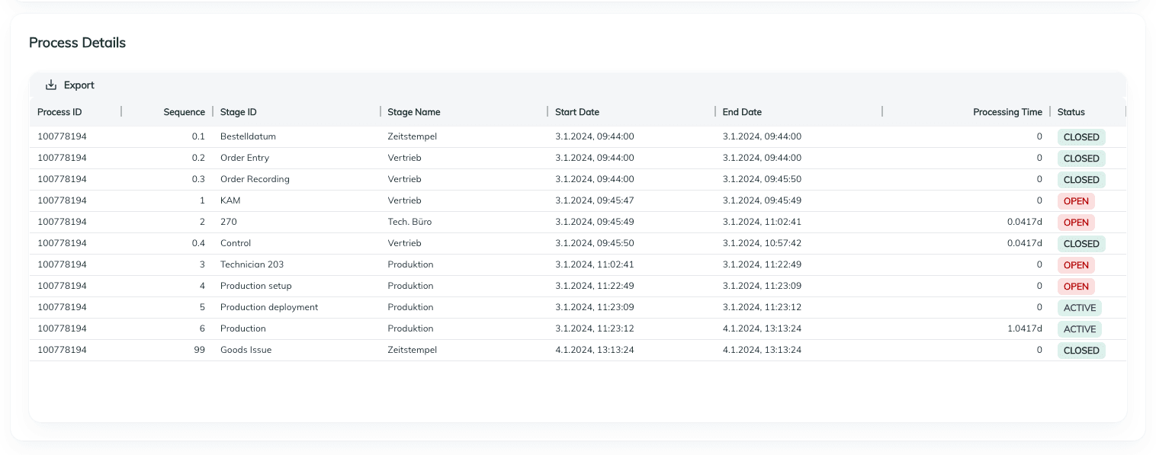Click the Processing Time column header
1156x455 pixels.
point(1007,112)
